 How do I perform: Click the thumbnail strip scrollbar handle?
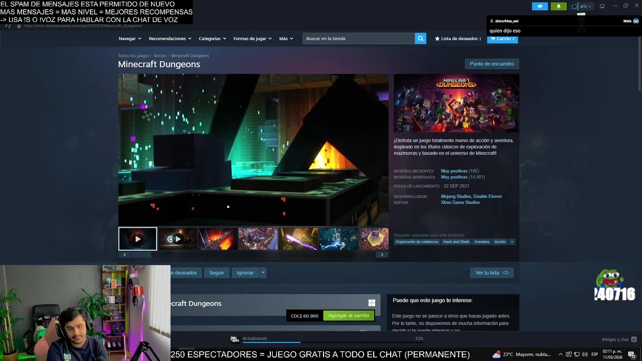point(141,255)
